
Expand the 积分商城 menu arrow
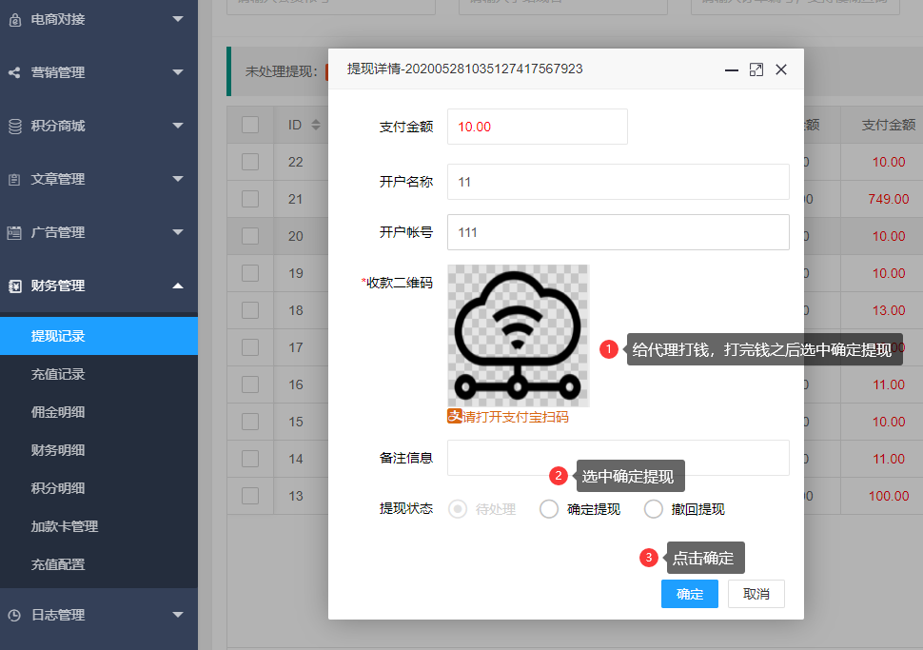pos(178,126)
